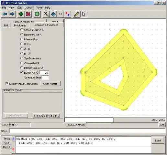Select InteriorPoint of A option

(22, 68)
